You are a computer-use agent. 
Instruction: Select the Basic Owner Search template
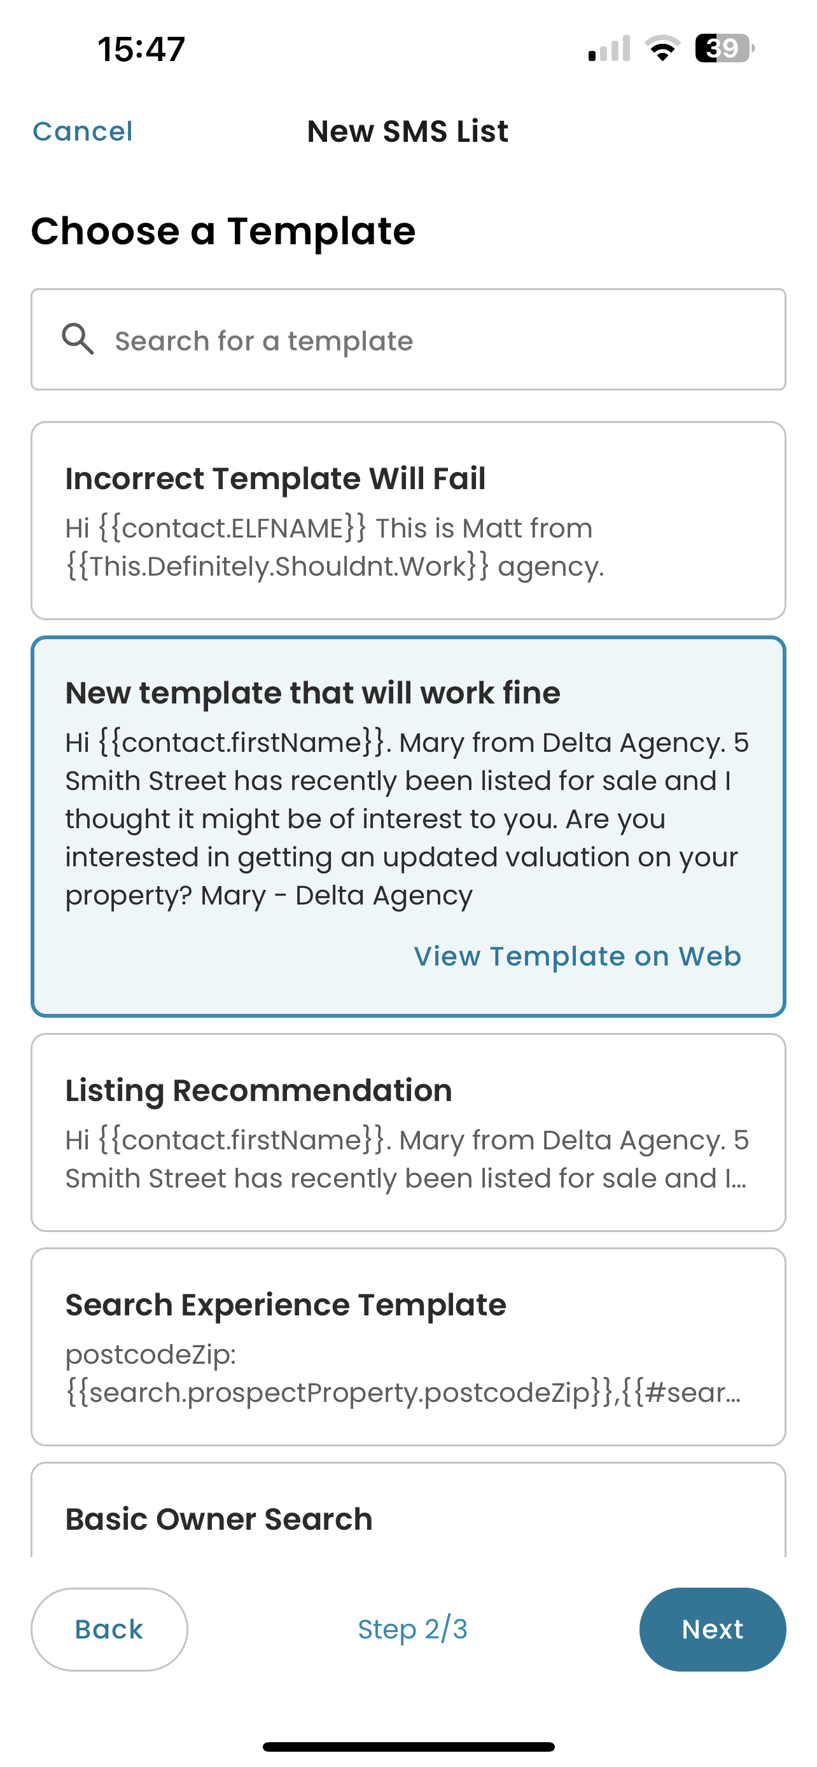pos(408,1510)
